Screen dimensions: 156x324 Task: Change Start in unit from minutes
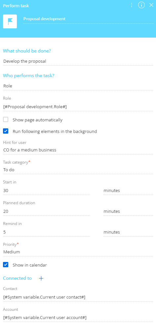[128, 190]
